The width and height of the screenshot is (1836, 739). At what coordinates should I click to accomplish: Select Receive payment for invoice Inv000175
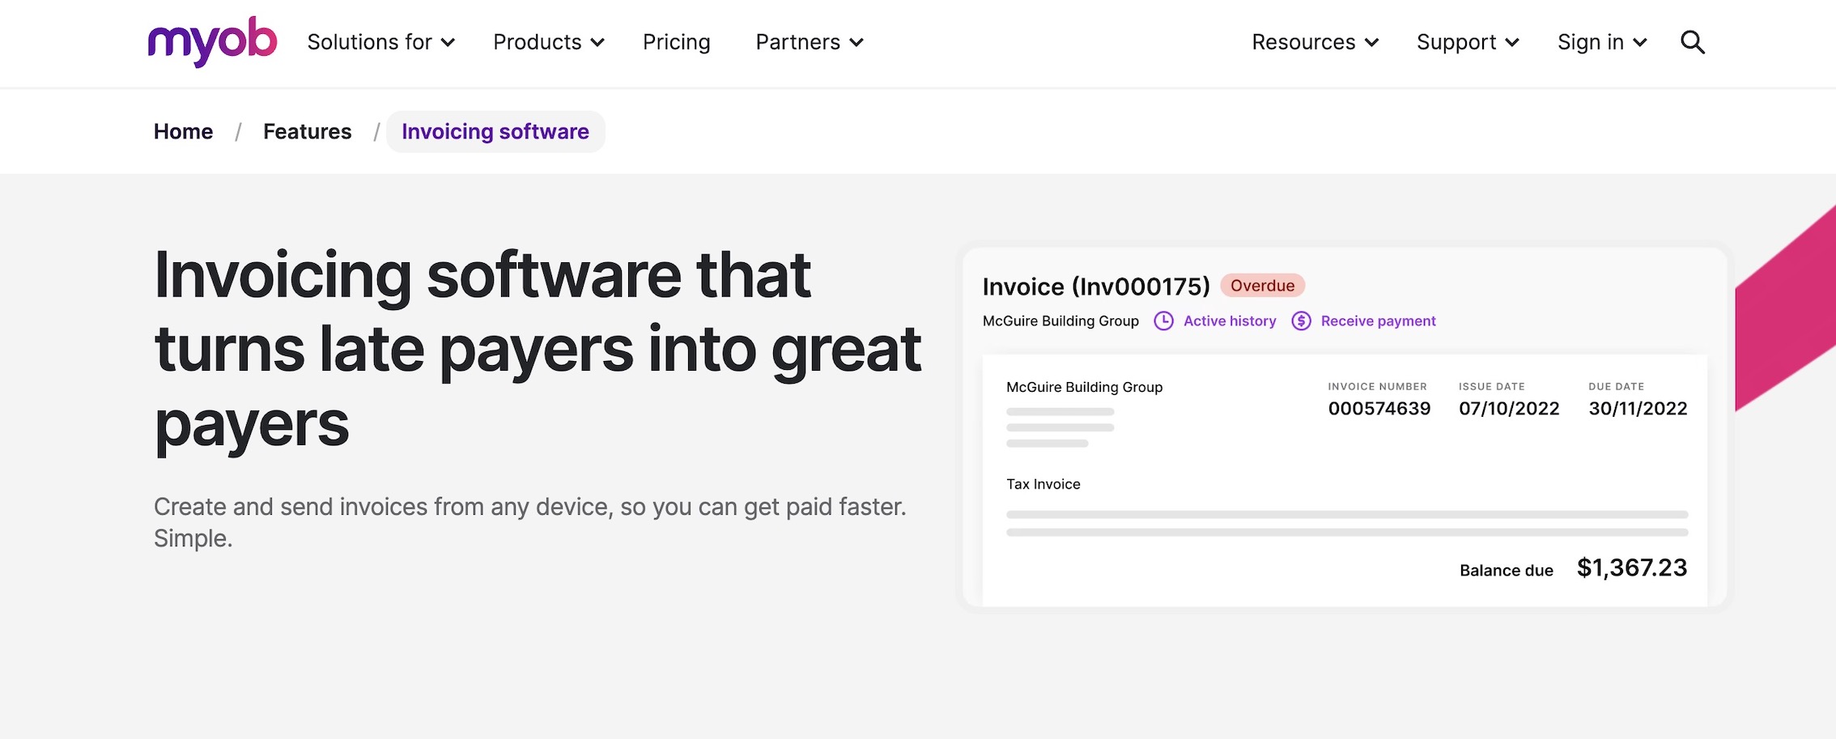click(1377, 321)
